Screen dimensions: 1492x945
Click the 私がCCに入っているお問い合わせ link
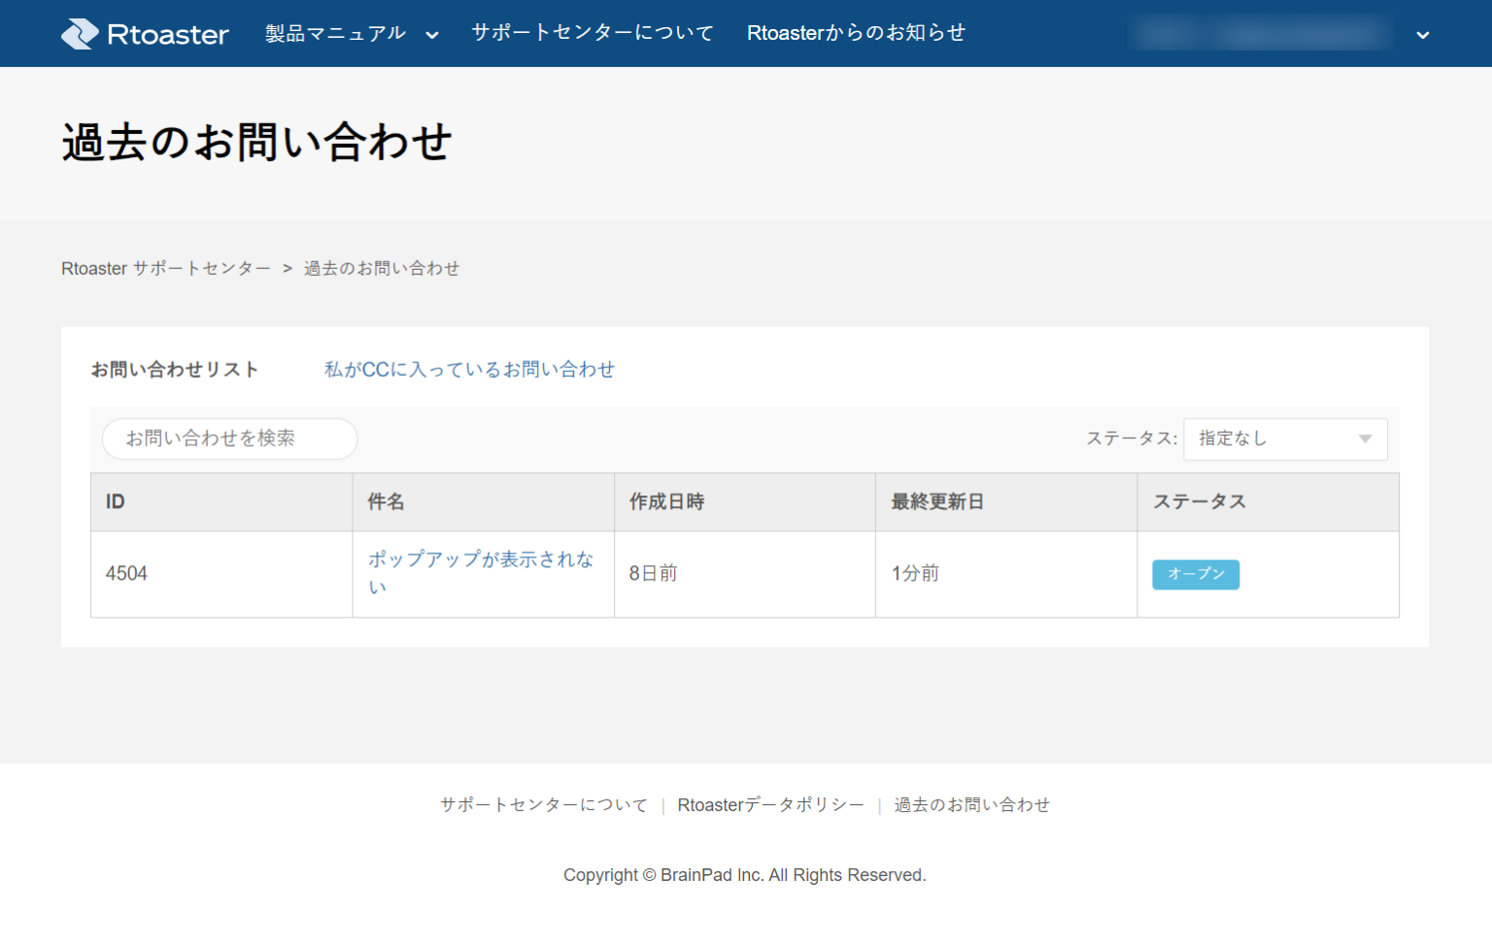coord(469,369)
